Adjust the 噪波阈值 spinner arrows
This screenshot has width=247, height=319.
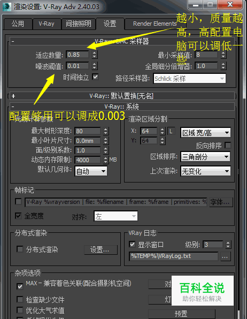pos(94,66)
